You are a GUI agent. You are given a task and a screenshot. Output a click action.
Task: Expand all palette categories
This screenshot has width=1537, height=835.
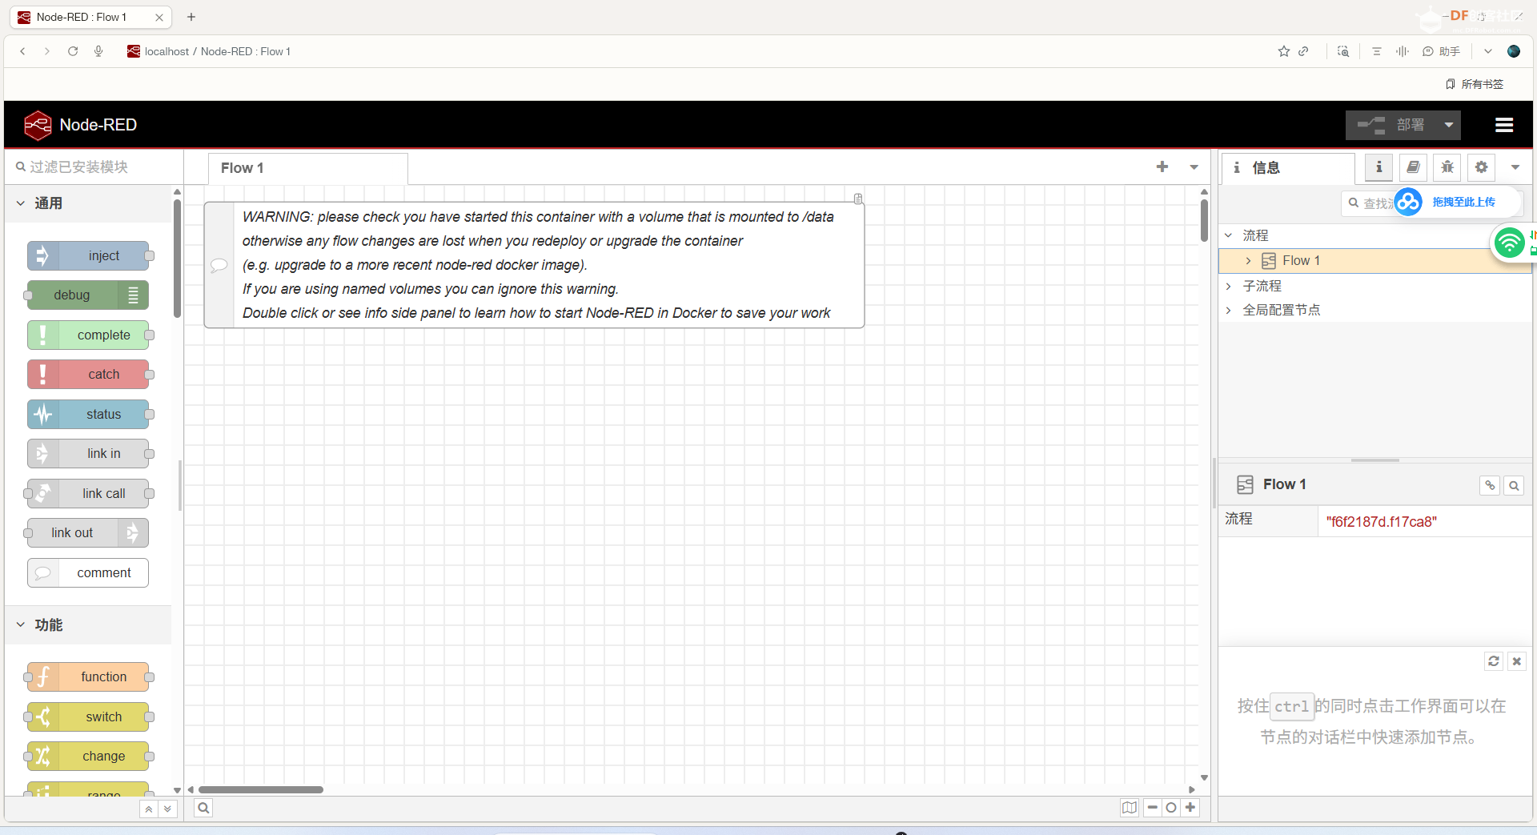coord(167,809)
